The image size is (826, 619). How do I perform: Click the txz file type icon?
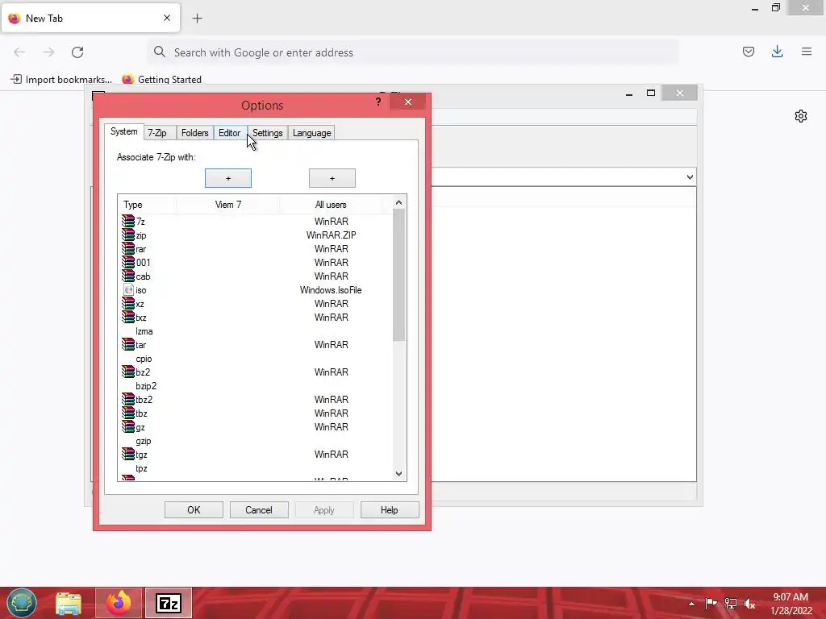coord(128,317)
